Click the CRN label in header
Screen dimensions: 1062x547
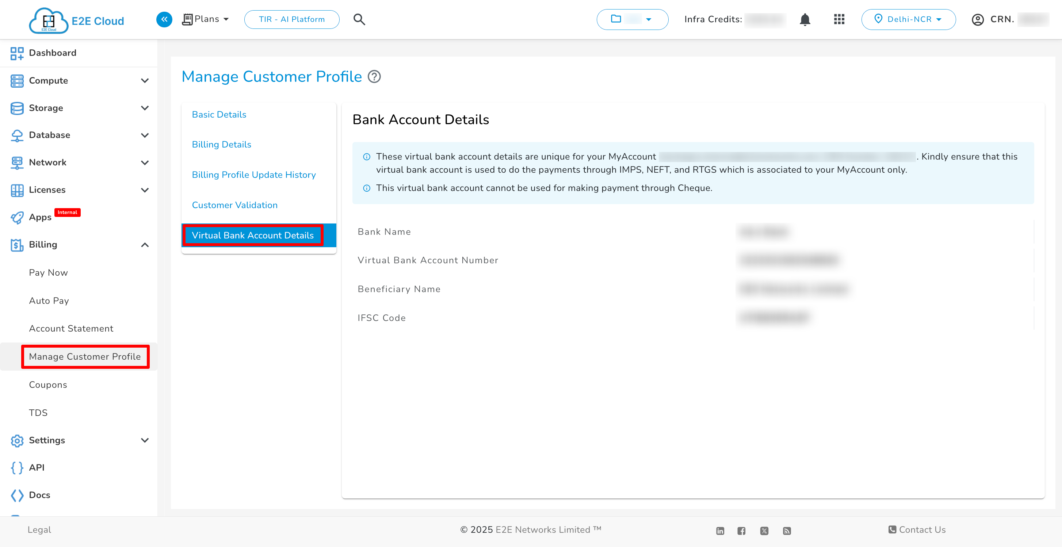1002,19
